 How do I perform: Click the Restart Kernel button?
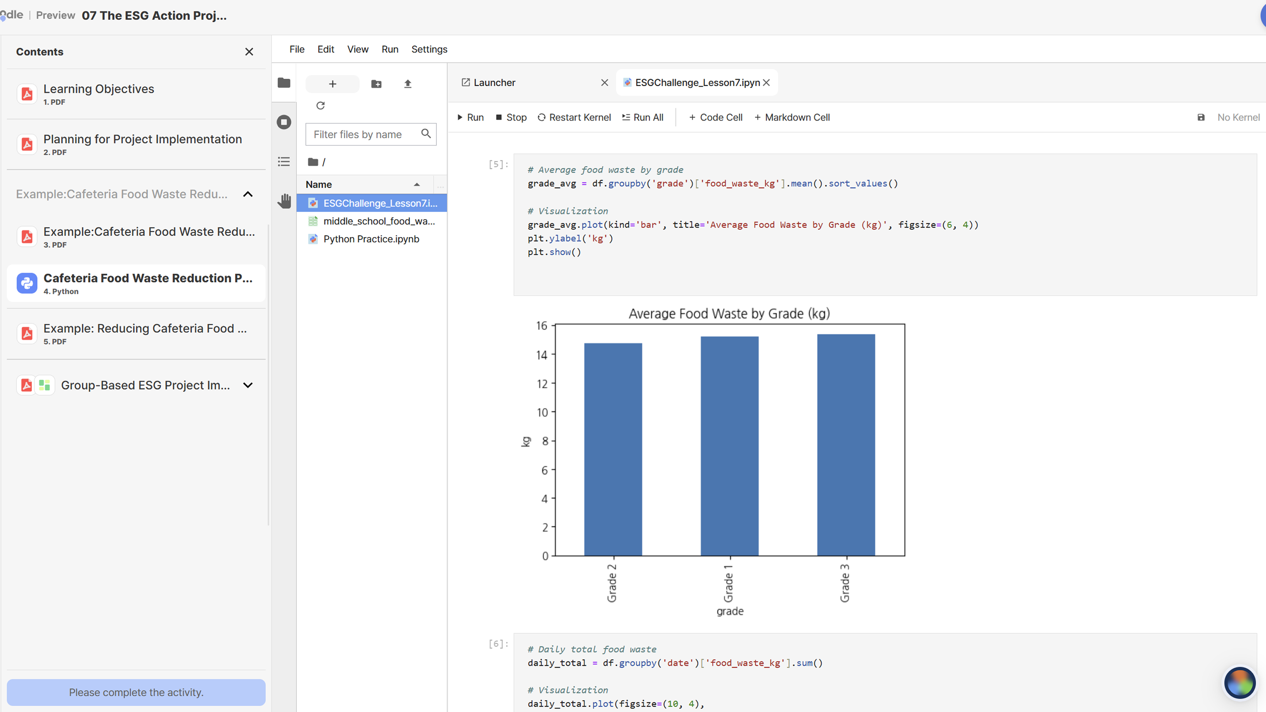click(574, 117)
